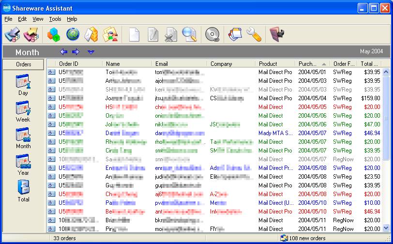Click the colored cubes products icon
Screen dimensions: 393x244
(x=54, y=34)
